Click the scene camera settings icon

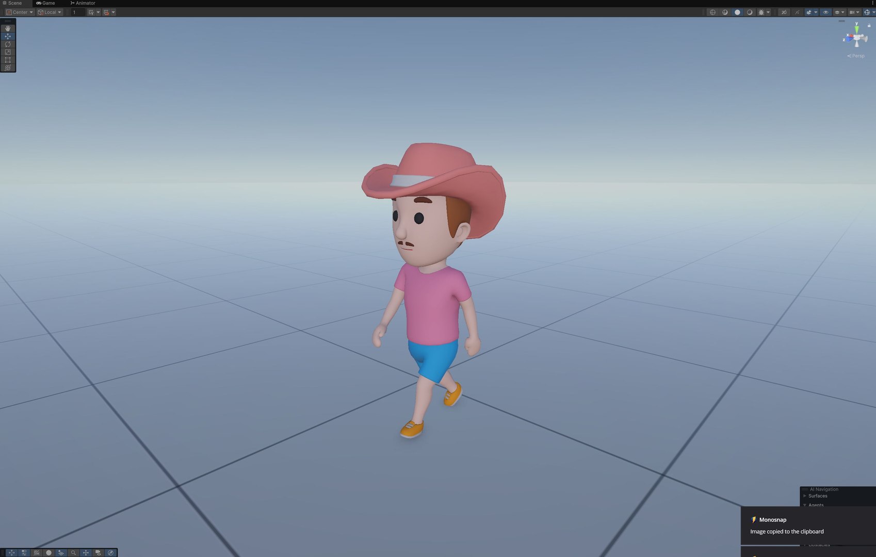pyautogui.click(x=852, y=12)
